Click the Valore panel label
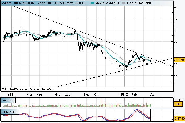Image resolution: width=185 pixels, height=123 pixels. coord(6,3)
